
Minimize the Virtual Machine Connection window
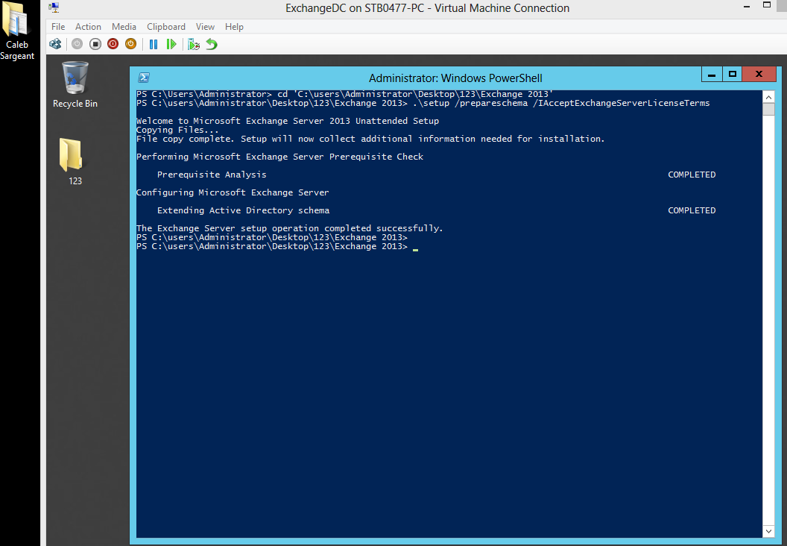click(x=747, y=7)
